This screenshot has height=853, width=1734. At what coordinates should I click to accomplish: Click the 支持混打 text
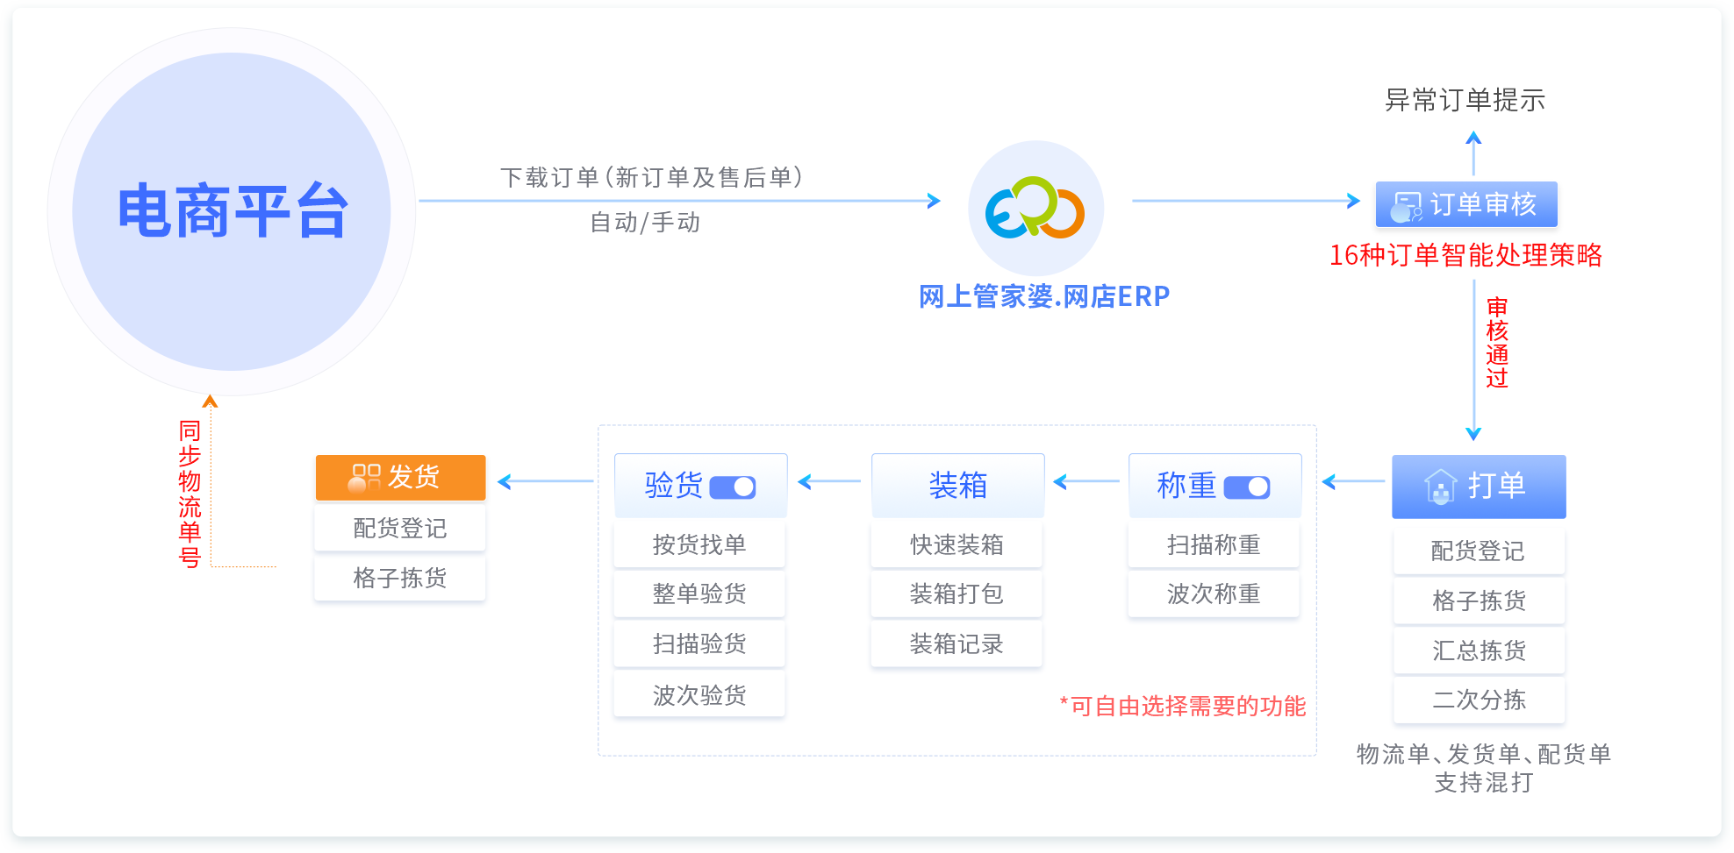[1484, 782]
